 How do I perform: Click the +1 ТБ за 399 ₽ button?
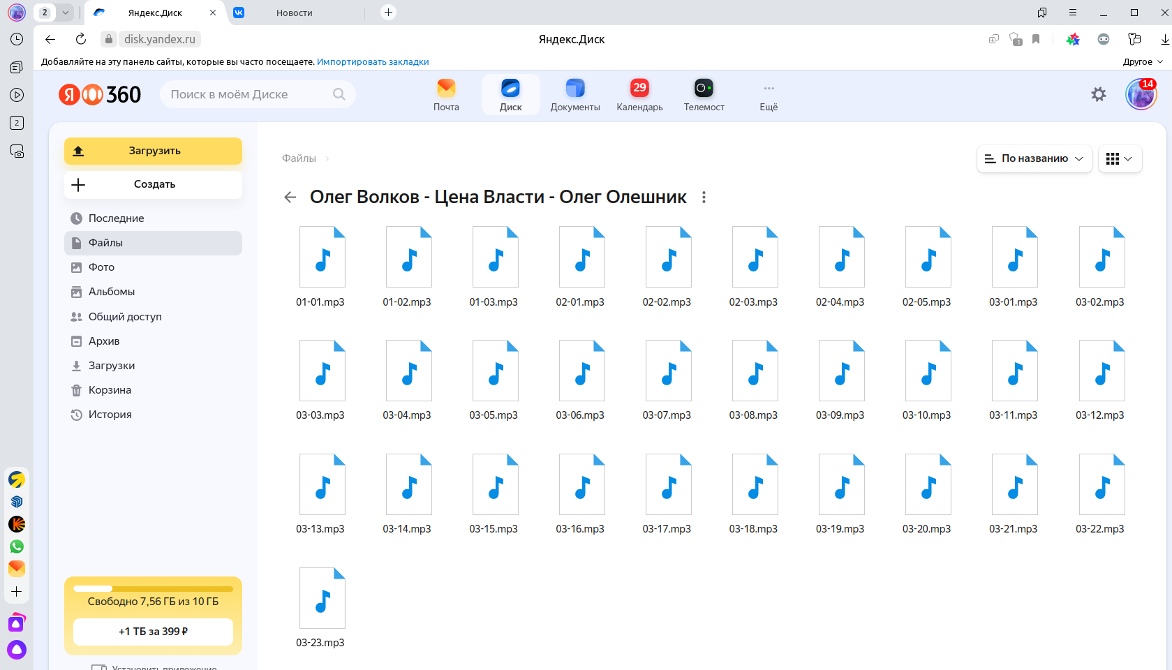pos(153,632)
